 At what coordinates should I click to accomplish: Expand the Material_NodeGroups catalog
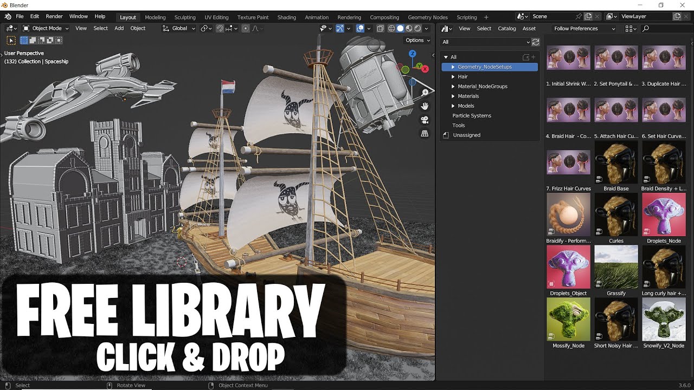[x=453, y=86]
